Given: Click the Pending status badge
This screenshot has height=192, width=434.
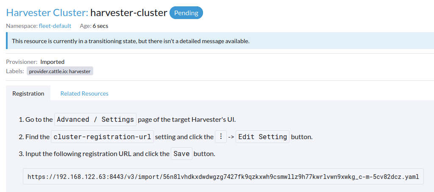Looking at the screenshot, I should click(186, 13).
